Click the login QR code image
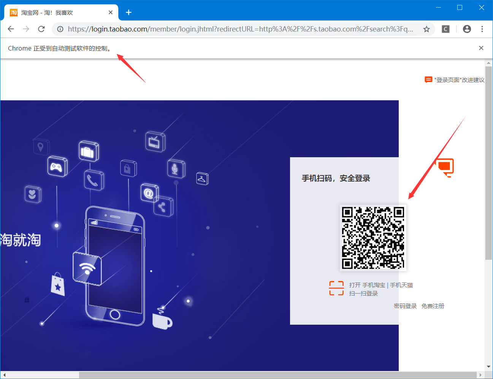Viewport: 493px width, 379px height. (373, 238)
